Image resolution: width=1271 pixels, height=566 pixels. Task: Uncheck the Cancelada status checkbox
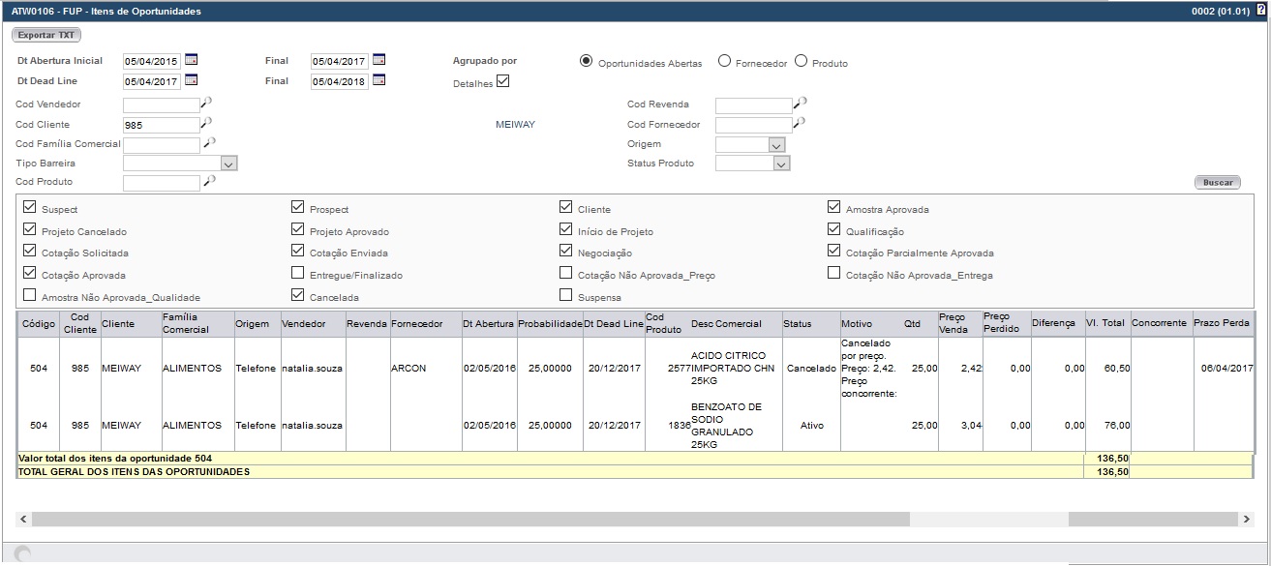click(298, 295)
